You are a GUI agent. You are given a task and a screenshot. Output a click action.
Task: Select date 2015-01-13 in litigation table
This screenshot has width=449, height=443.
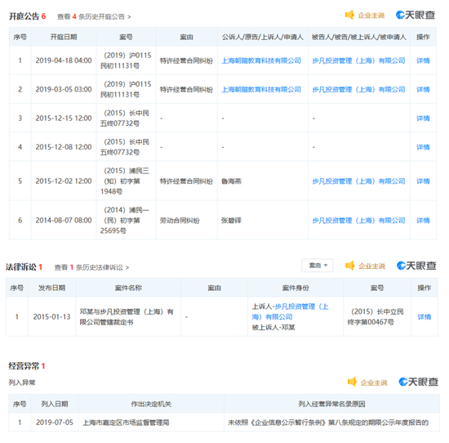click(x=51, y=317)
